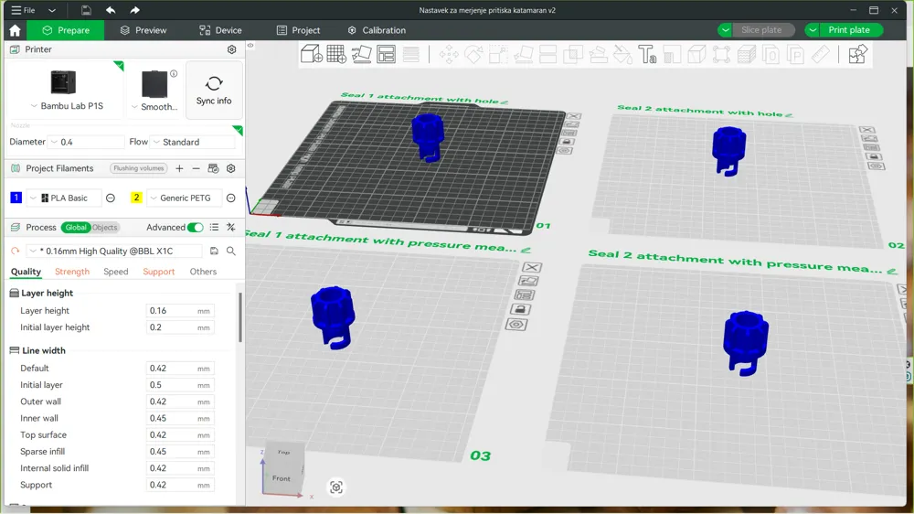Image resolution: width=914 pixels, height=514 pixels.
Task: Open the Print plate dropdown arrow
Action: [812, 30]
